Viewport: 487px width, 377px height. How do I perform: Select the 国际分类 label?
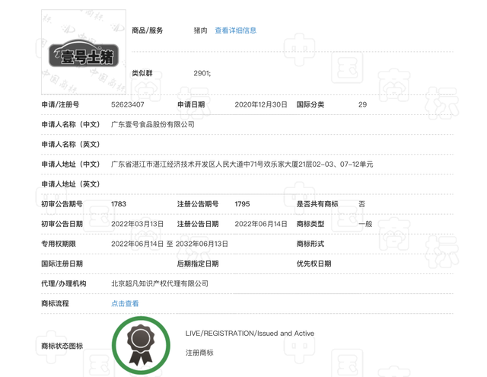coord(310,105)
